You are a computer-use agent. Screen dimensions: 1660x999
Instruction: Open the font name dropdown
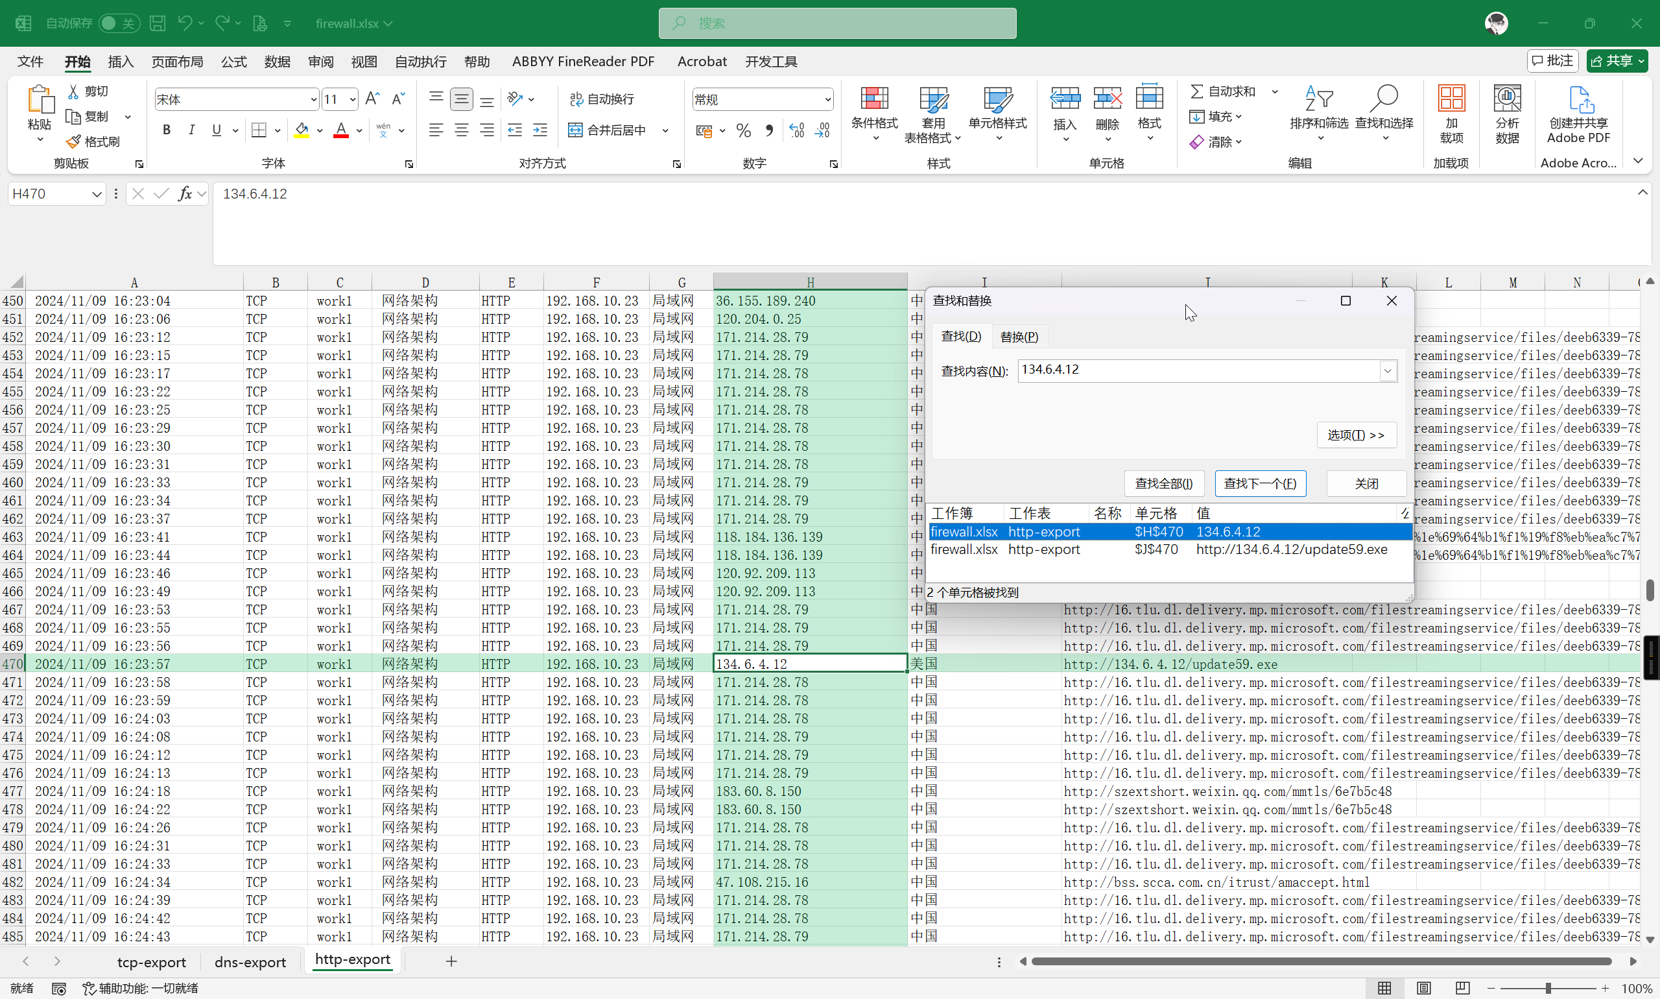(x=313, y=100)
